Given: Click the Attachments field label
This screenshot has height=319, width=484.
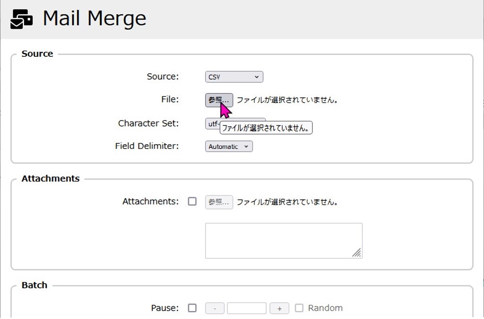Looking at the screenshot, I should click(150, 201).
